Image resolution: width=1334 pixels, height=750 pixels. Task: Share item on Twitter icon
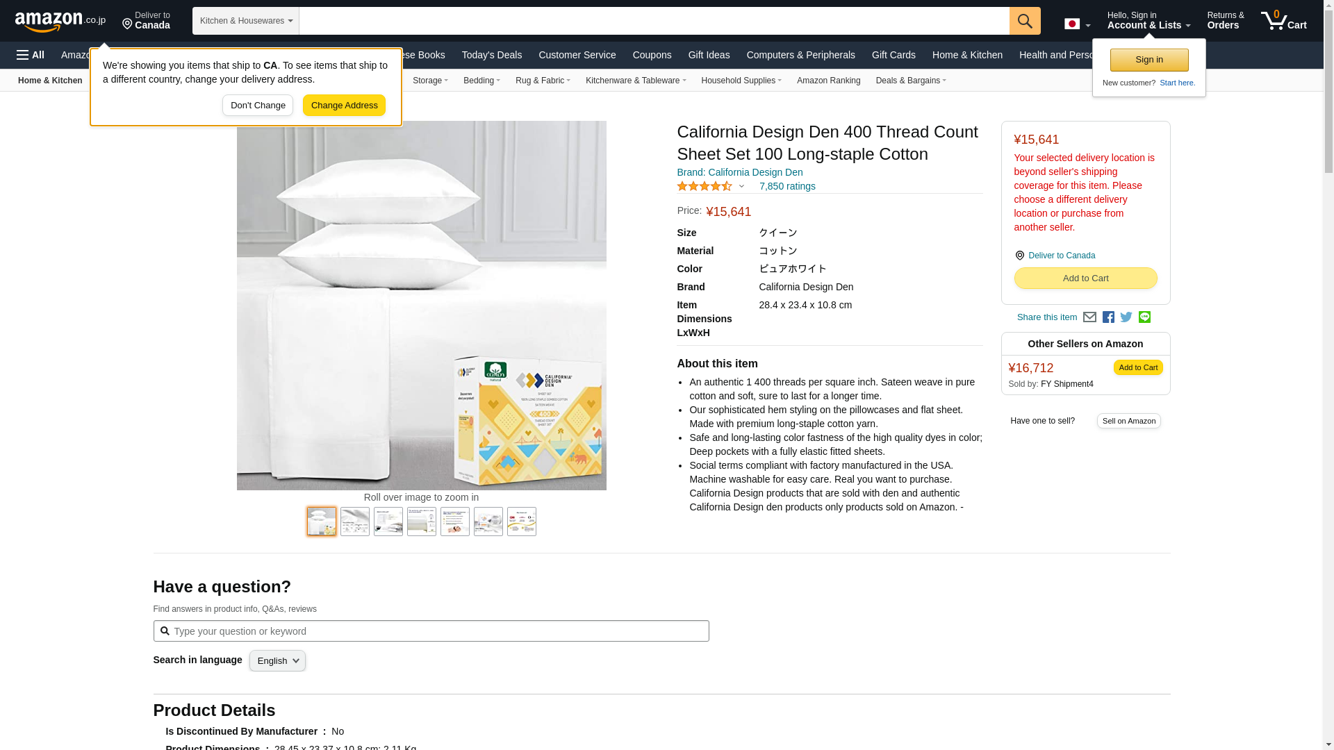1126,317
